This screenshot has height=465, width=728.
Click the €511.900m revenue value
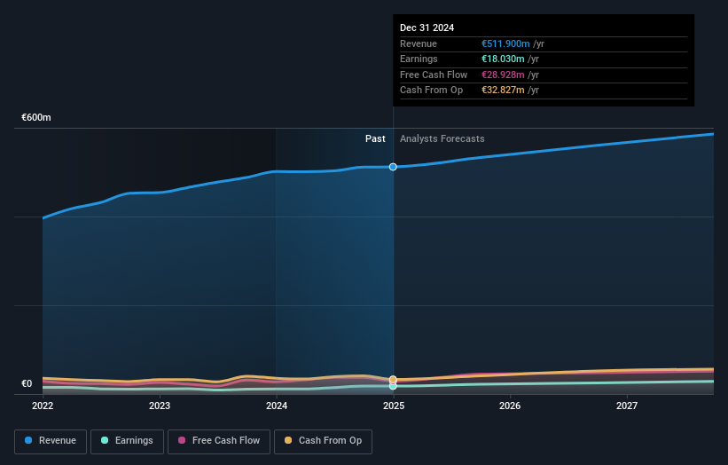(505, 43)
